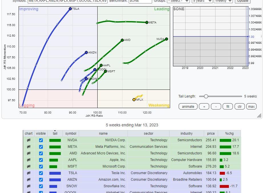Click the META endpoint marker on graph
This screenshot has width=264, height=193.
(147, 22)
